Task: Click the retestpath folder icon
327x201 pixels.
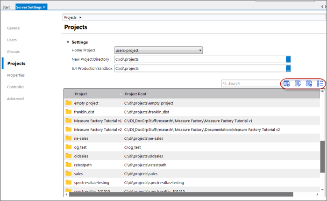Action: point(68,165)
